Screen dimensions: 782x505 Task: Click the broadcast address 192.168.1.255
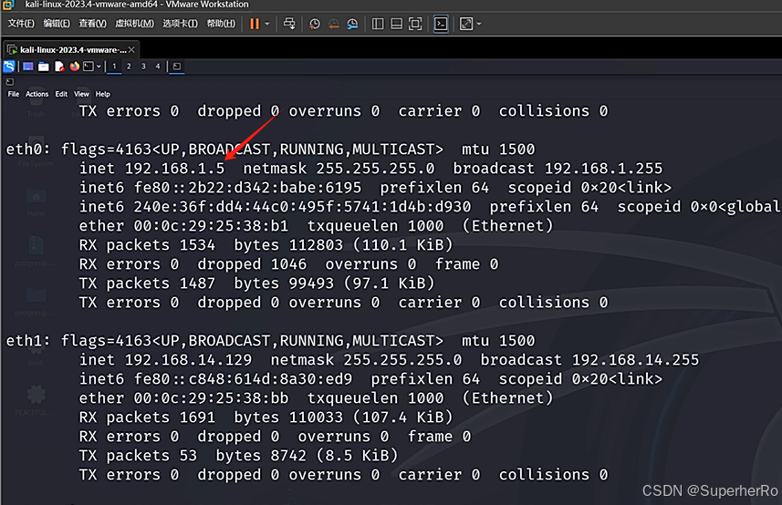coord(603,169)
